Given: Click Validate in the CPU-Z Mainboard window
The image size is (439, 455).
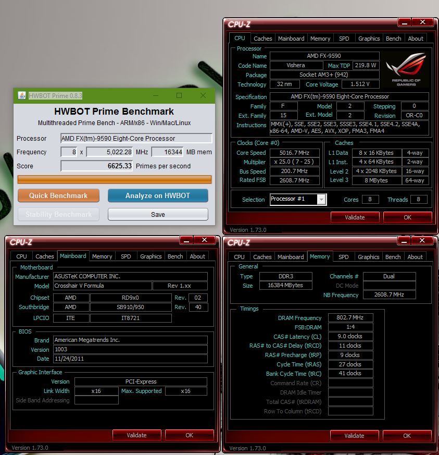Looking at the screenshot, I should [x=136, y=435].
